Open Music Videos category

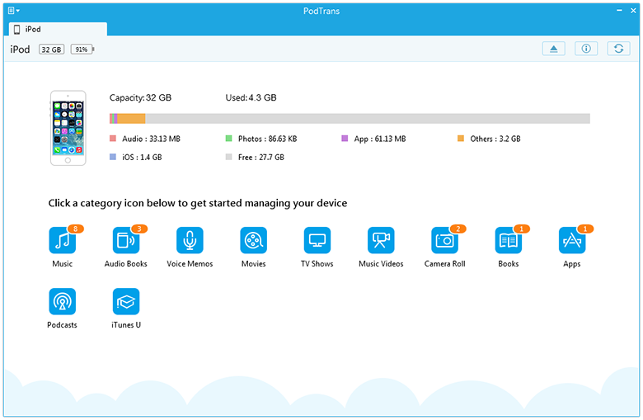click(381, 240)
